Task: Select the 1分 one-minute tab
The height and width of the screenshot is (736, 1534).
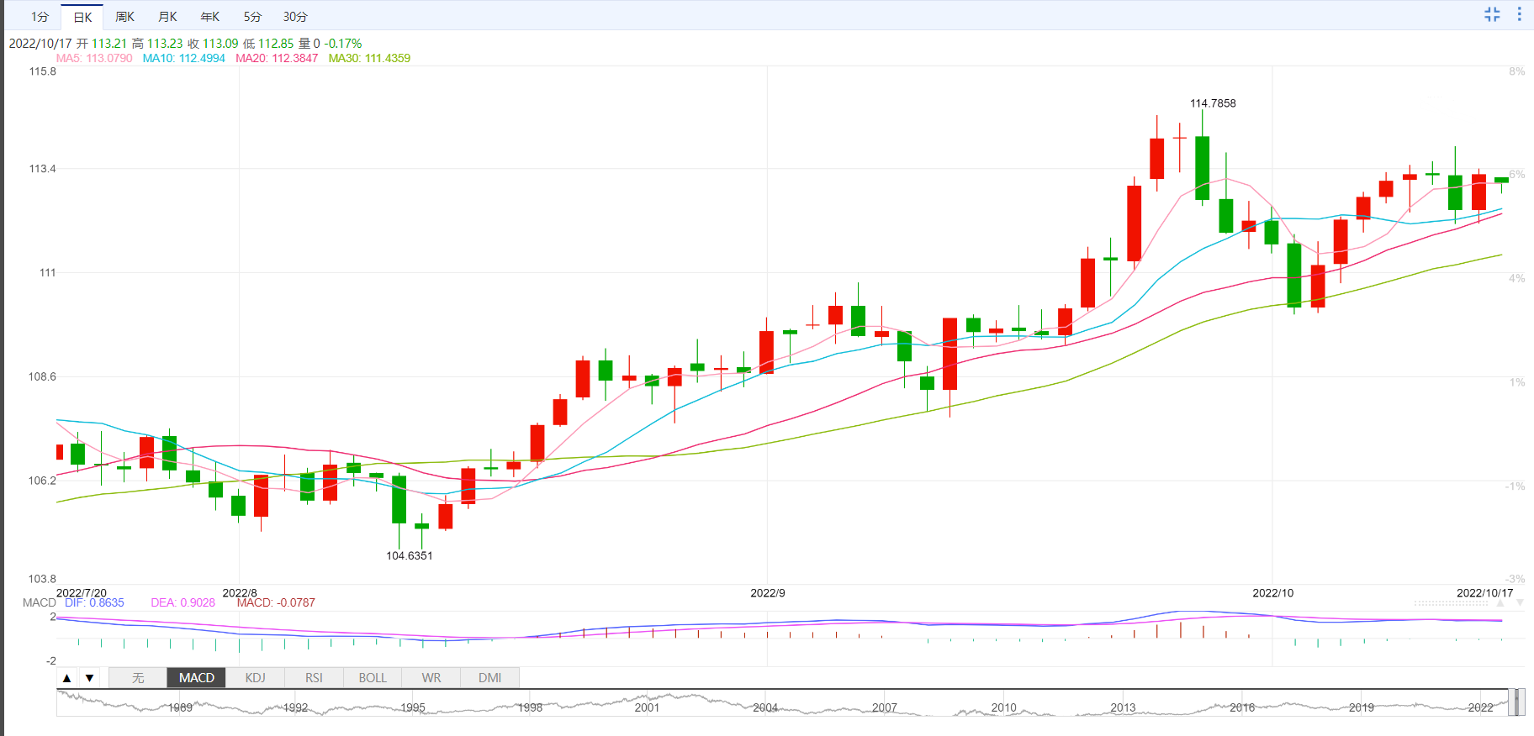Action: tap(40, 17)
